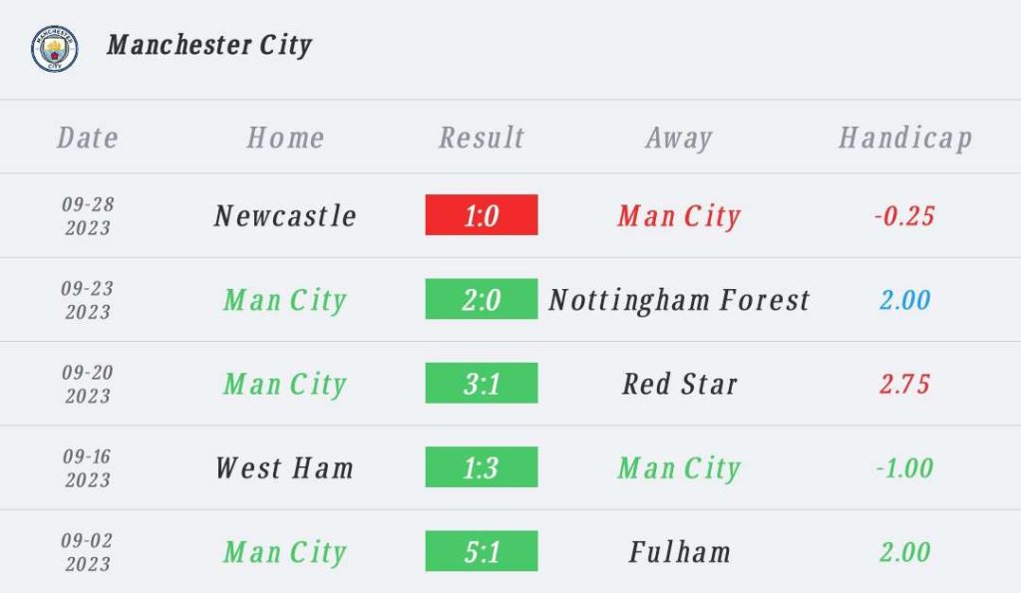Viewport: 1021px width, 593px height.
Task: Click the Fulham team name
Action: [x=679, y=552]
